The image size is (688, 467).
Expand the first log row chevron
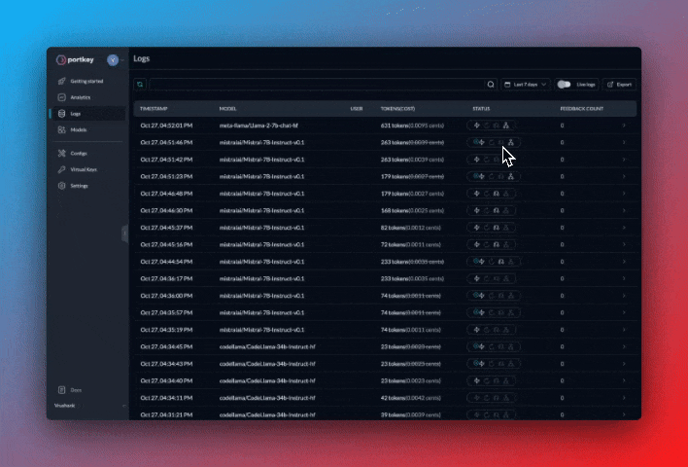click(x=623, y=126)
